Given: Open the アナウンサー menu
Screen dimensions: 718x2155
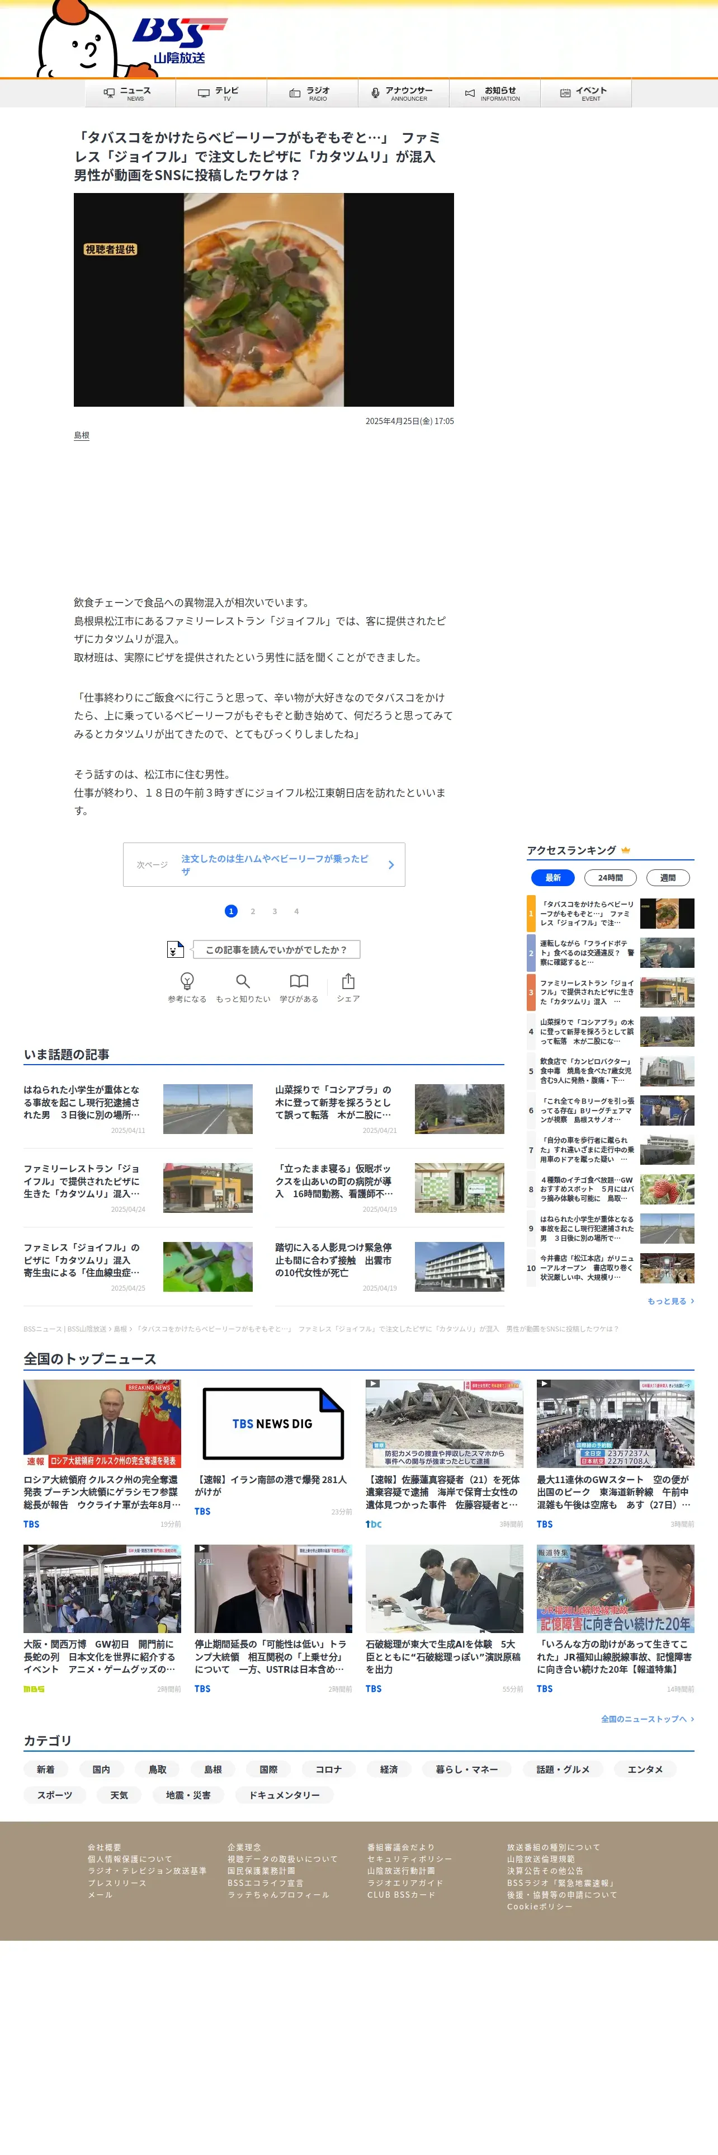Looking at the screenshot, I should pyautogui.click(x=404, y=93).
